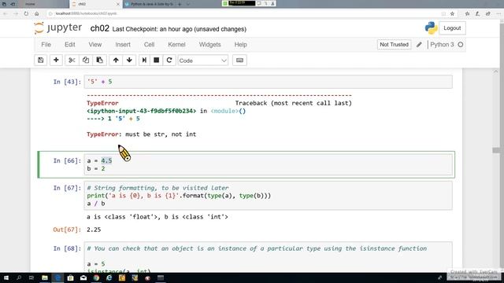Open taskbar search icon

pyautogui.click(x=19, y=277)
